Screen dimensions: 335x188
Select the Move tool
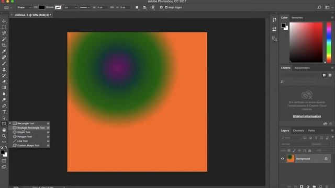4,21
